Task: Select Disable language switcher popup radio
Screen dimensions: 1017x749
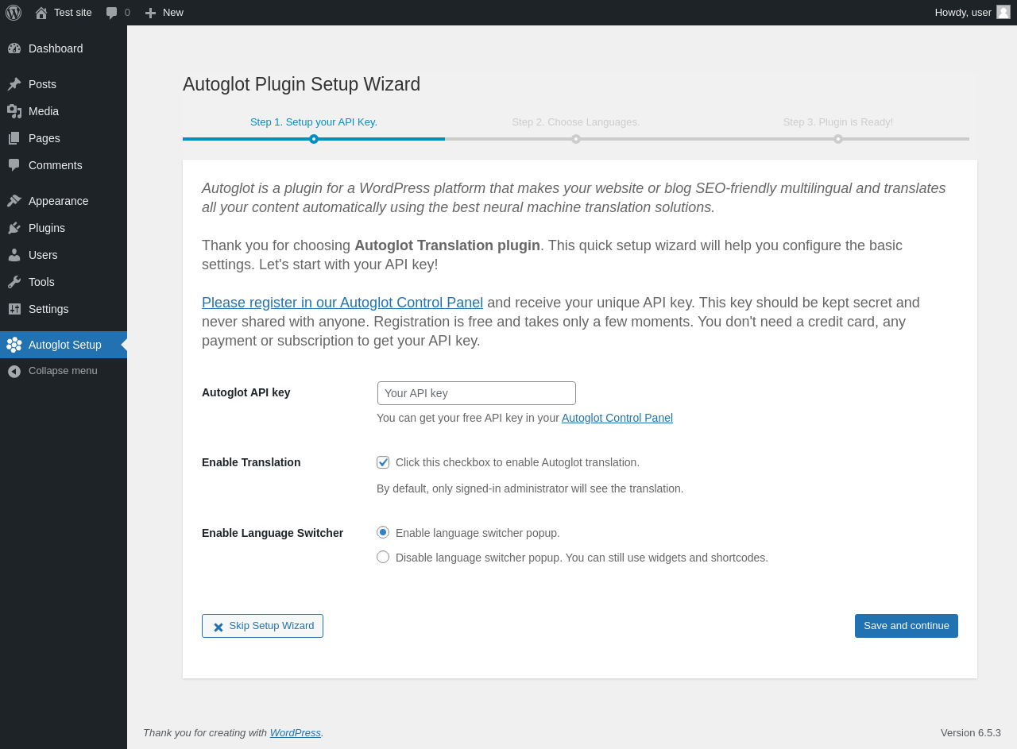Action: (383, 557)
